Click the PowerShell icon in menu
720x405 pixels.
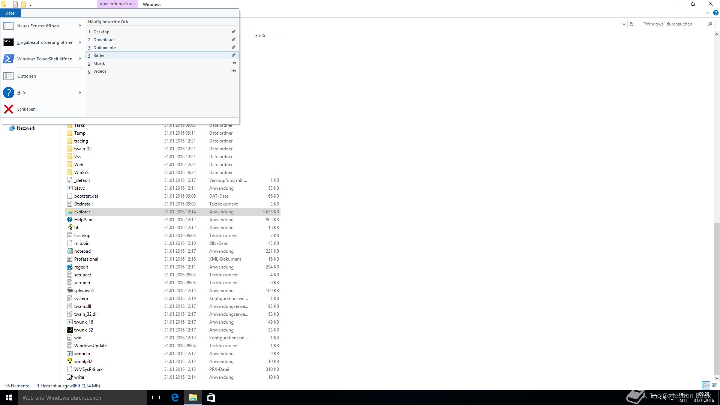(9, 59)
